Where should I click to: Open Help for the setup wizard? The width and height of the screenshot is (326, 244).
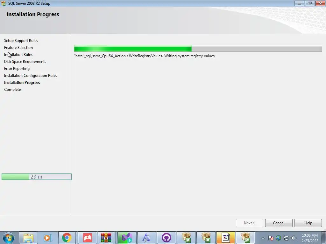308,223
